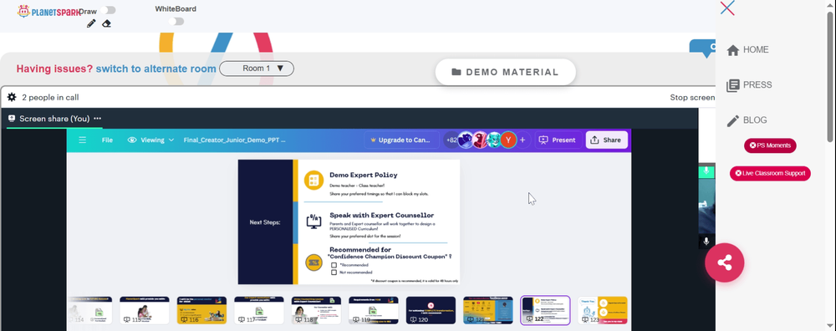Screen dimensions: 836x331
Task: Open the File menu in Canva
Action: click(x=107, y=140)
